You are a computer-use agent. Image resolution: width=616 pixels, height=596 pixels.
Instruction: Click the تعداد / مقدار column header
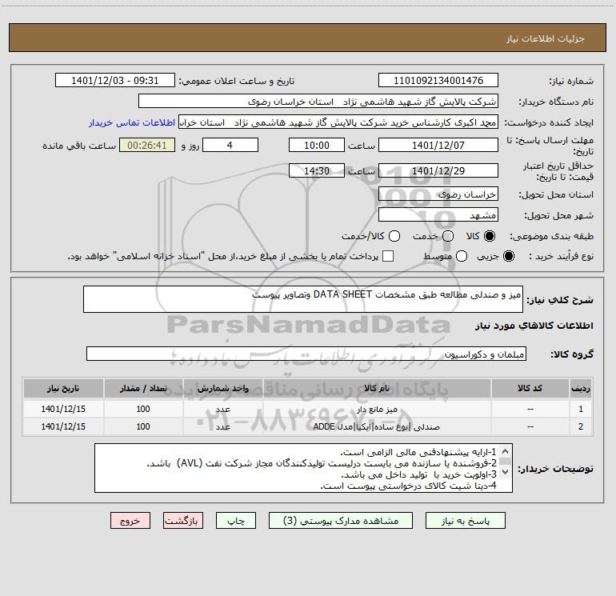pyautogui.click(x=143, y=388)
